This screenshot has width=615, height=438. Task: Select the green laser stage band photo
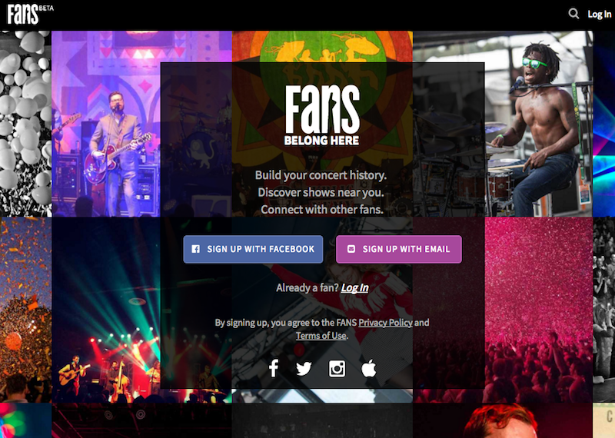point(106,310)
